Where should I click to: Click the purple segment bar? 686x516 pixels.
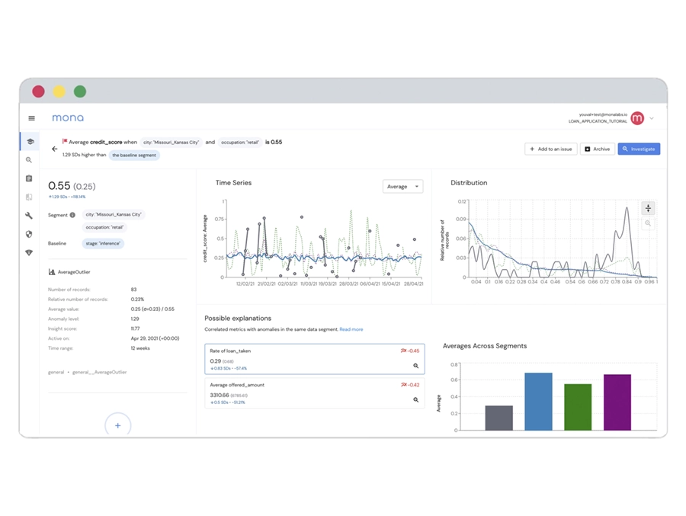(x=617, y=402)
